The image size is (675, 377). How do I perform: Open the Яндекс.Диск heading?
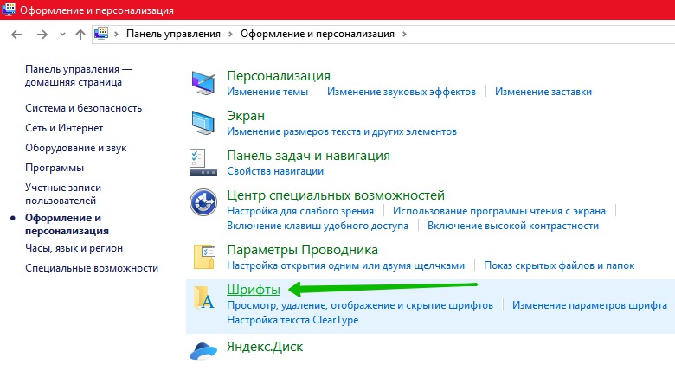[265, 347]
